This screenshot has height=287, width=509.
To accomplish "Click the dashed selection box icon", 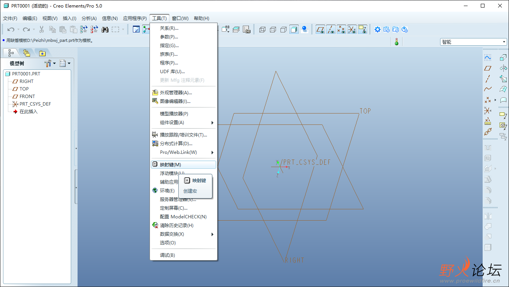I will click(116, 29).
